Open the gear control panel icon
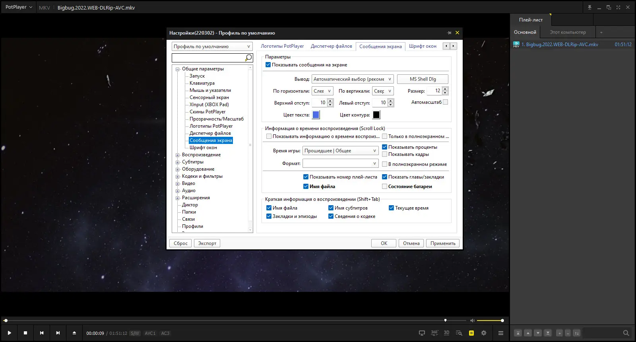636x342 pixels. click(x=484, y=333)
